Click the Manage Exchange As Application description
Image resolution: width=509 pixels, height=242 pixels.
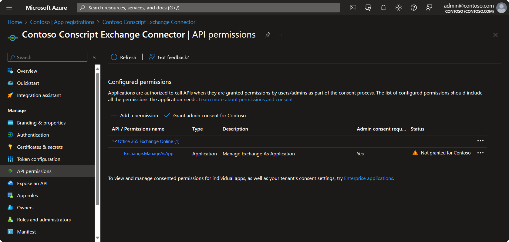[x=259, y=154]
